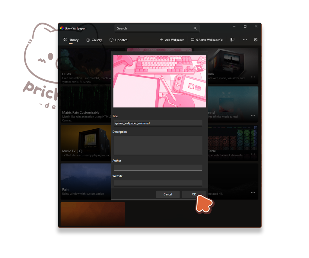The image size is (309, 258).
Task: Select the Fluids wallpaper card
Action: (86, 66)
